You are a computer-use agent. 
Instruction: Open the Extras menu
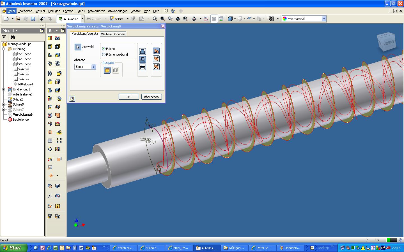pyautogui.click(x=80, y=11)
